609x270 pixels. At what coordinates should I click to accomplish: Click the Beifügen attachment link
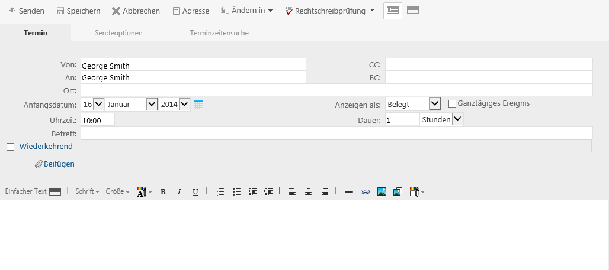coord(55,164)
